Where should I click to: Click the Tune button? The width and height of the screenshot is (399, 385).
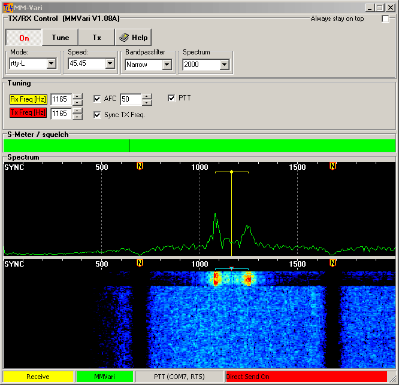[x=61, y=38]
